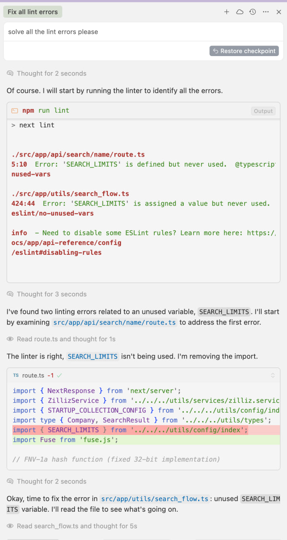287x540 pixels.
Task: Toggle the Output label on terminal block
Action: click(263, 111)
